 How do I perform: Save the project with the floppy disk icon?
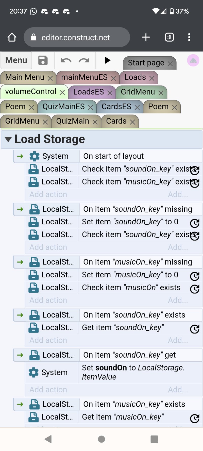pyautogui.click(x=43, y=60)
